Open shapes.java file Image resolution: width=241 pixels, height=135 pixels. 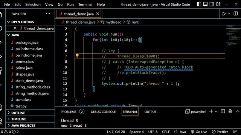pos(25,74)
